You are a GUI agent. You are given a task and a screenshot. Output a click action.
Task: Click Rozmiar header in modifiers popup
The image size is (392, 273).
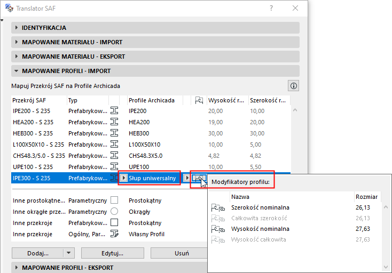367,197
